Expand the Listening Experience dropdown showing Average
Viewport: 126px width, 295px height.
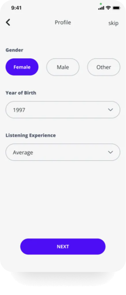pos(63,152)
